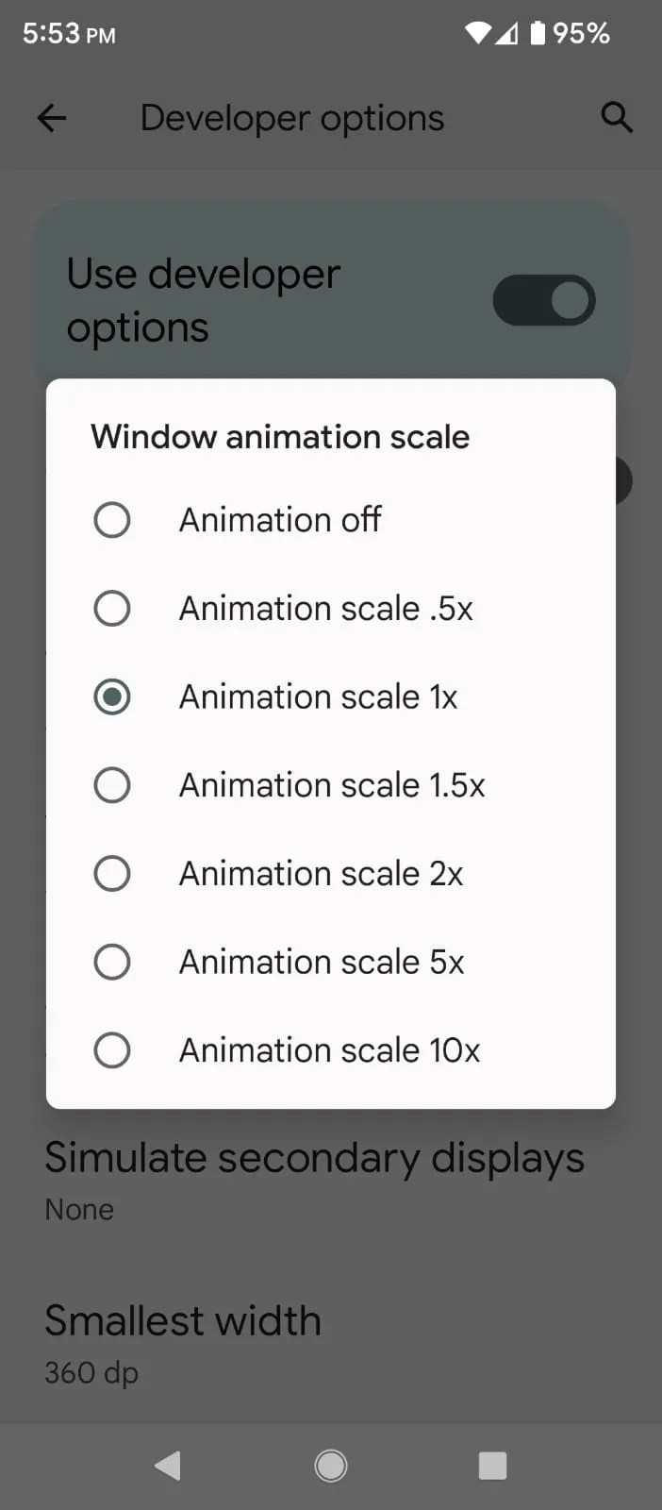Select Animation scale 2x radio button
The image size is (662, 1510).
click(x=112, y=873)
